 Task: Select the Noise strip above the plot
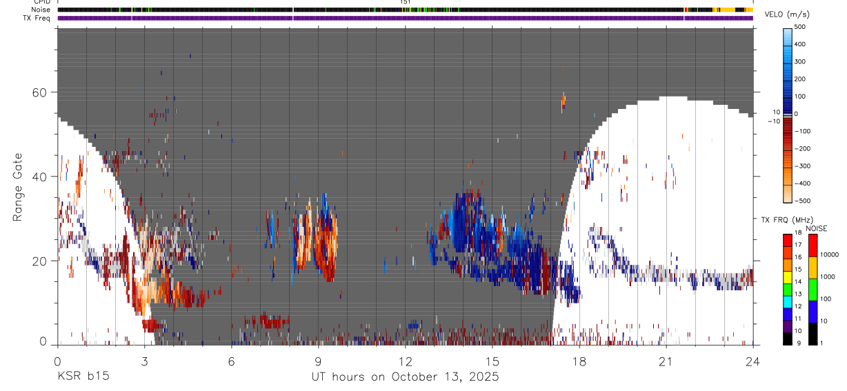click(405, 10)
